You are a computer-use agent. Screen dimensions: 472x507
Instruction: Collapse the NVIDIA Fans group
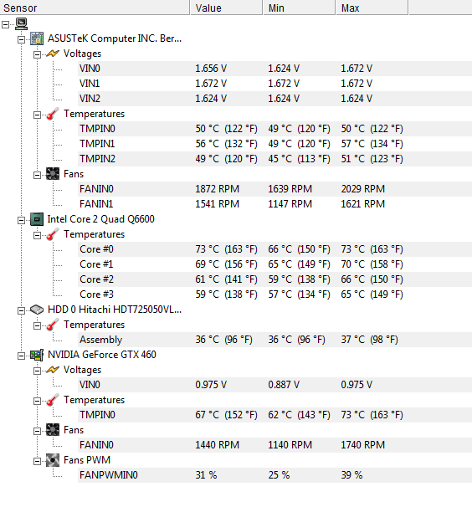(x=37, y=431)
